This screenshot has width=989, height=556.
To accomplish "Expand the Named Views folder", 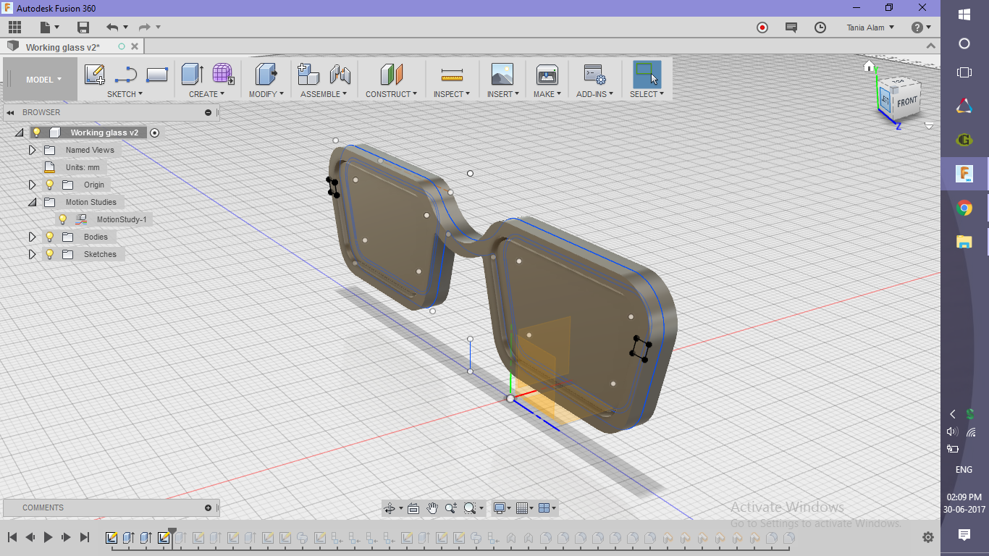I will [32, 150].
